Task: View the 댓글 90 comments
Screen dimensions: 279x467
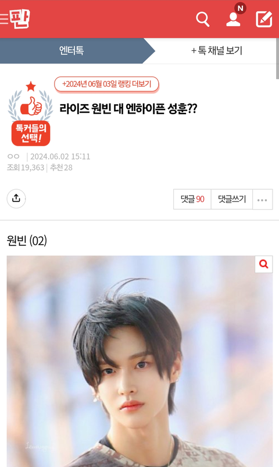Action: (192, 199)
